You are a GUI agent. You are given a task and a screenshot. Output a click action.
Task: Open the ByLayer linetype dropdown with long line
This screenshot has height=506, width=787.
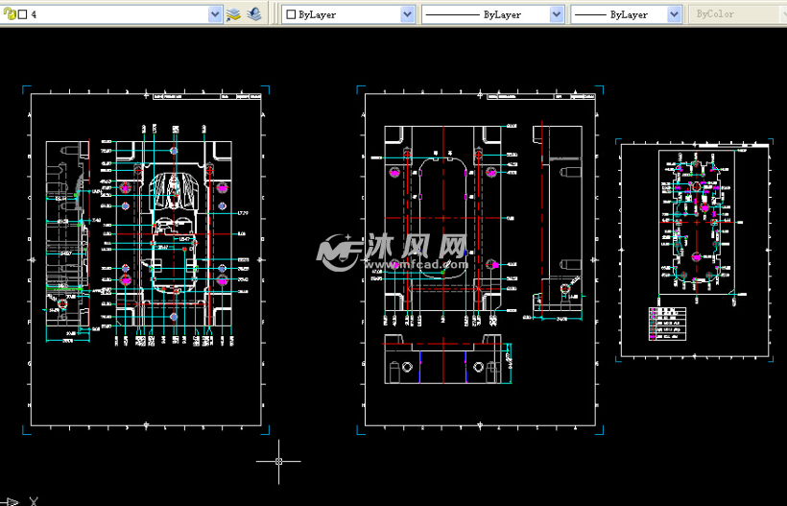pos(493,14)
